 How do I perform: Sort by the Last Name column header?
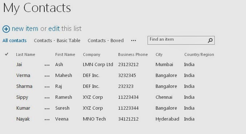click(25, 54)
